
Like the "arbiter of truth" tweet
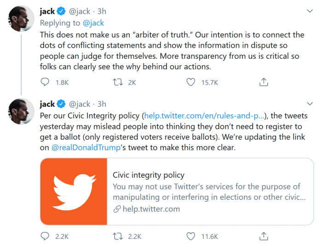point(191,82)
